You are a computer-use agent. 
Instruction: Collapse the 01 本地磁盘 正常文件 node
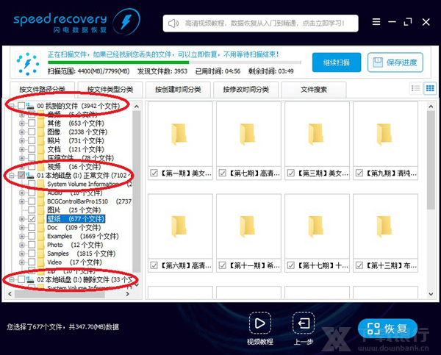[x=12, y=176]
